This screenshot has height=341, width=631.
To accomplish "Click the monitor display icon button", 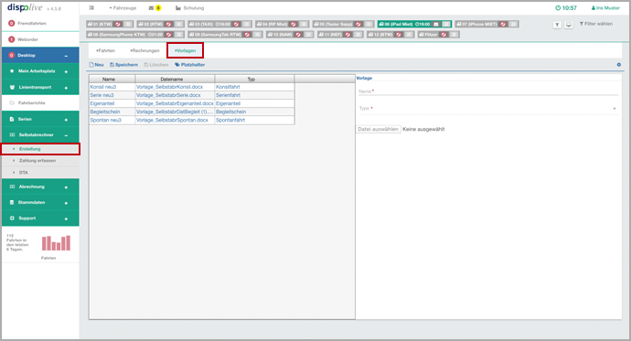I will click(x=568, y=25).
